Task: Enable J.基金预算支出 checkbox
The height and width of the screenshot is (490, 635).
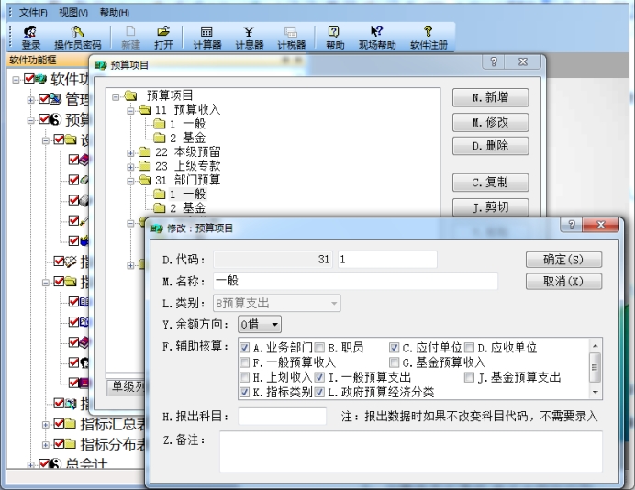Action: tap(469, 377)
